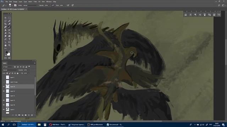Open the brush Opacity slider arrow in options bar
The image size is (227, 127).
click(50, 5)
